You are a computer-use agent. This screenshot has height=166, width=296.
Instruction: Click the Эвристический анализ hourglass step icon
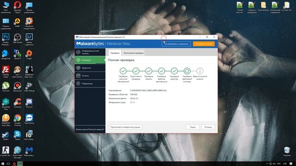click(200, 71)
